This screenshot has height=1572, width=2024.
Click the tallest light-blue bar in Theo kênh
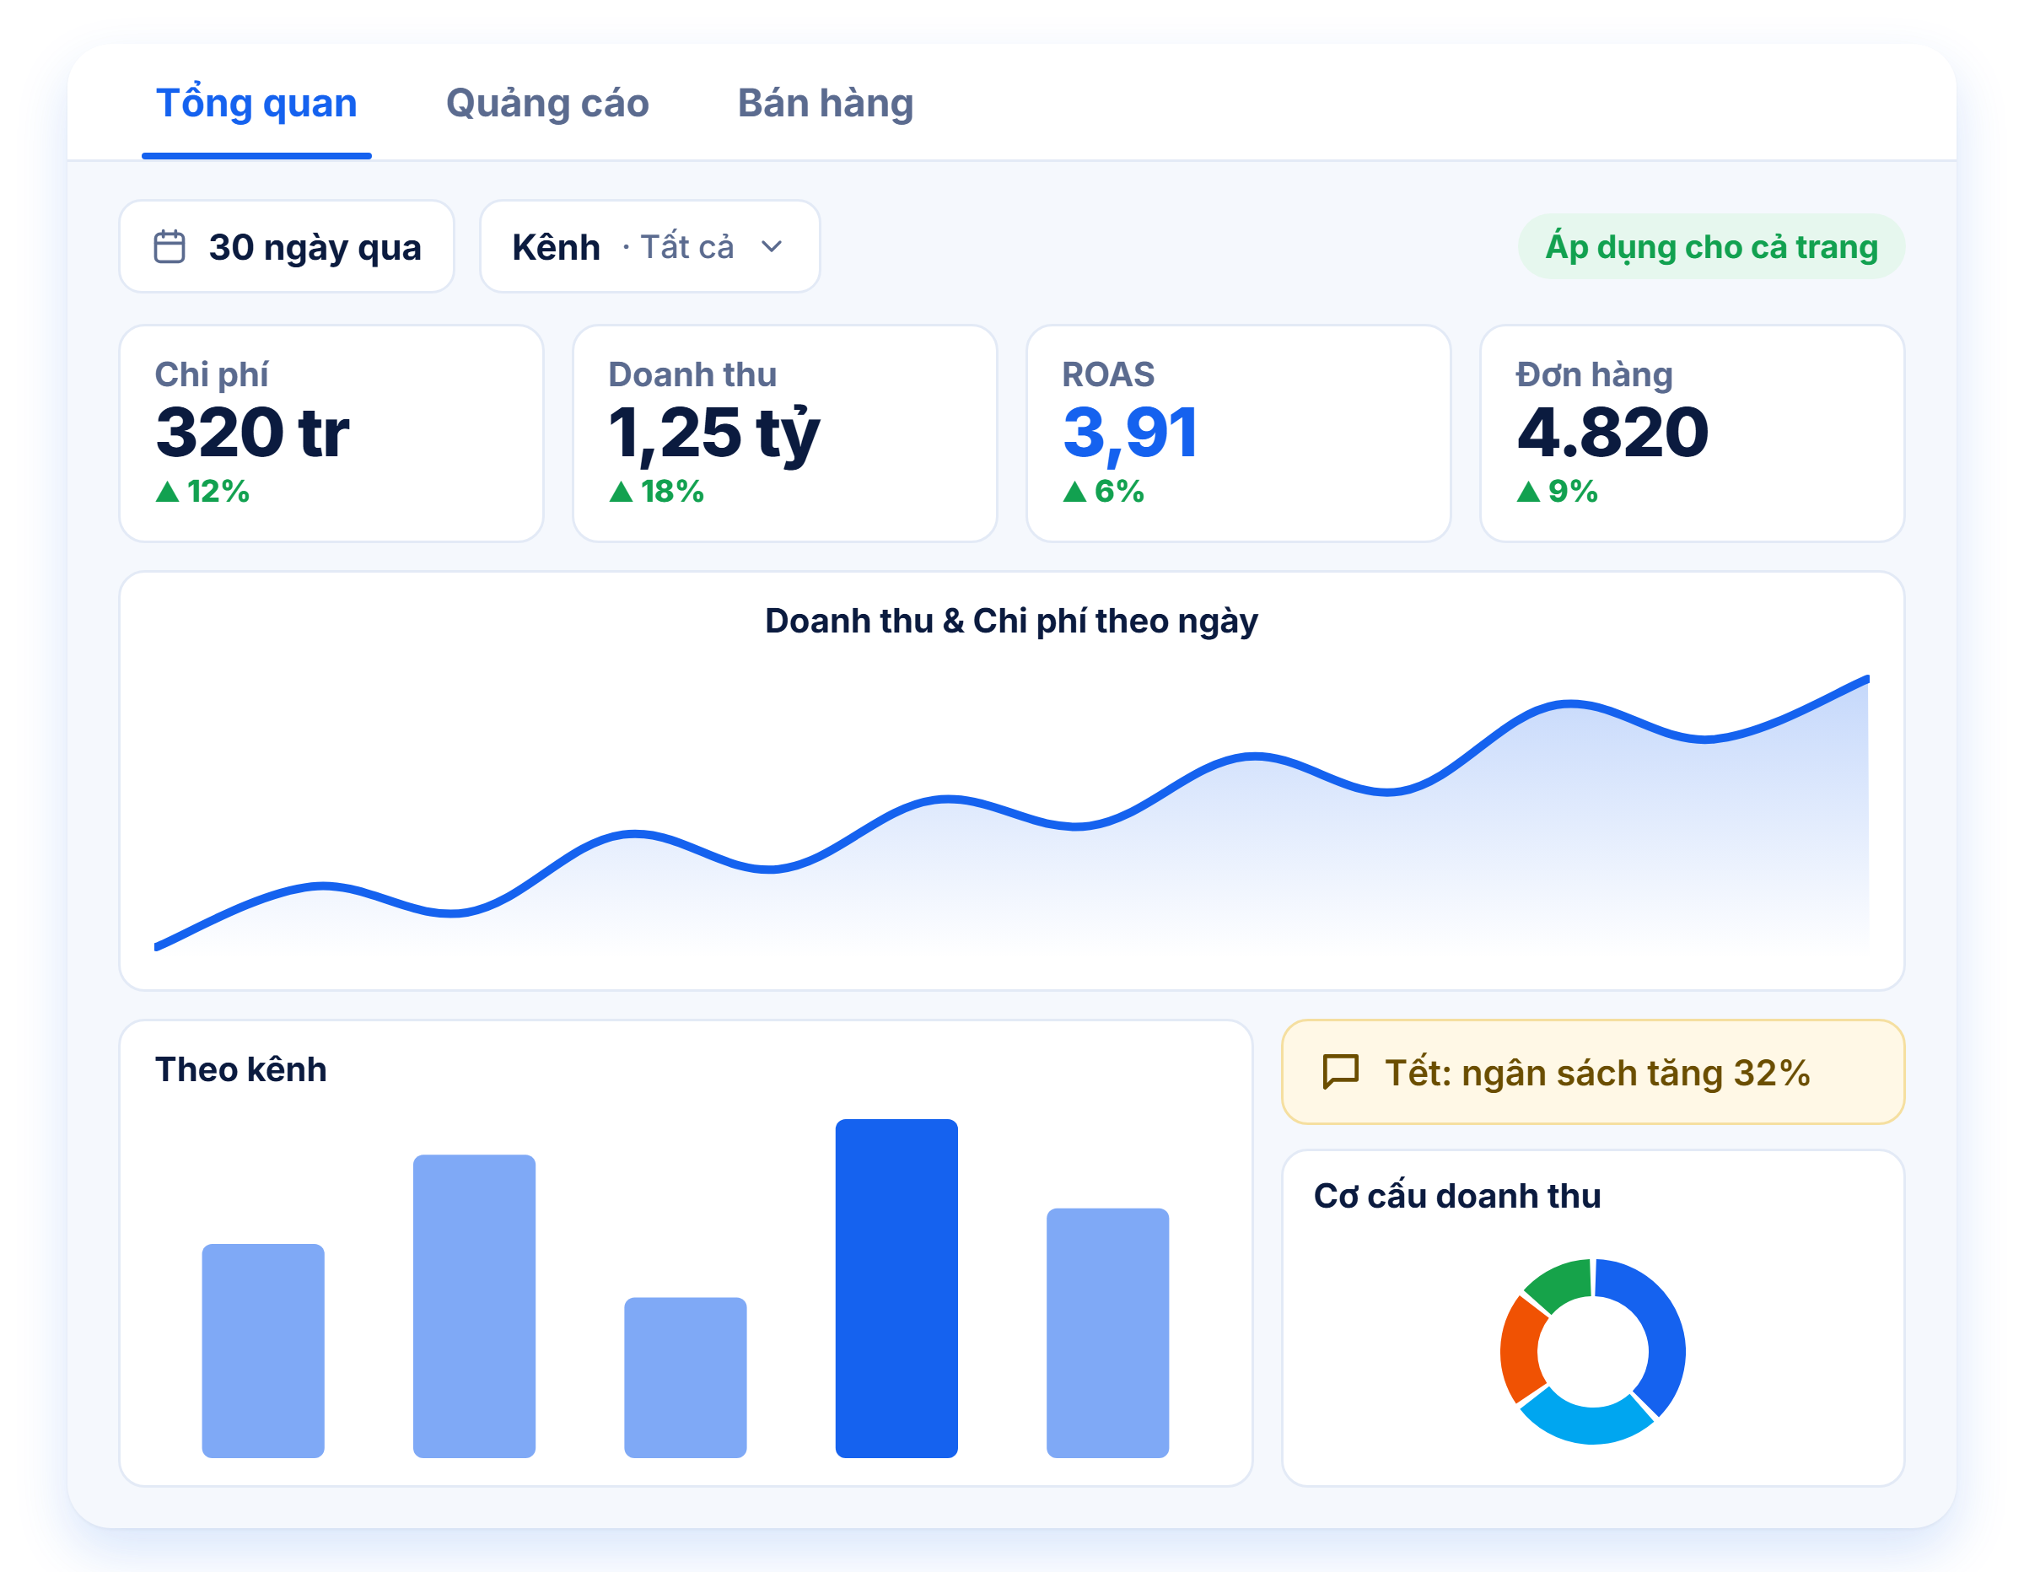click(x=474, y=1306)
